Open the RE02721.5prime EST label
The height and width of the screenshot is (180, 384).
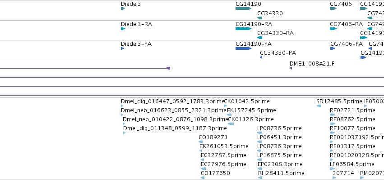click(x=352, y=110)
